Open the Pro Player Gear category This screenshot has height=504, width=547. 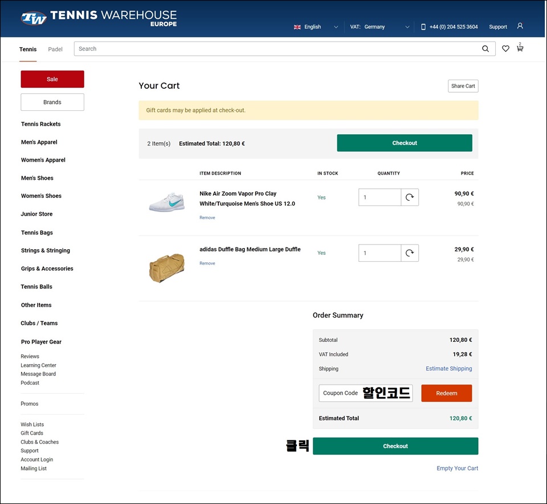[41, 342]
